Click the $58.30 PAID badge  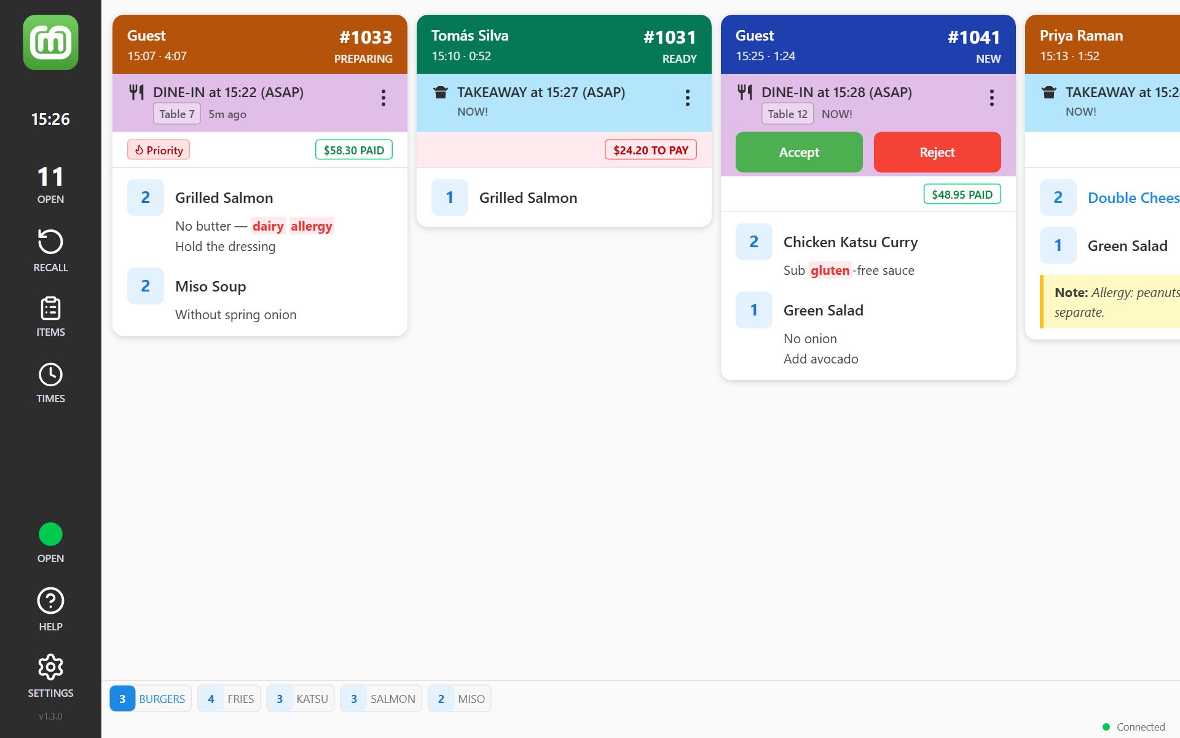tap(354, 150)
